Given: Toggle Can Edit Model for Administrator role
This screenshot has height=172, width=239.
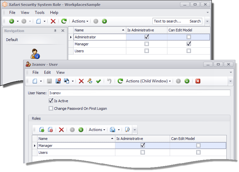Looking at the screenshot, I should (189, 37).
